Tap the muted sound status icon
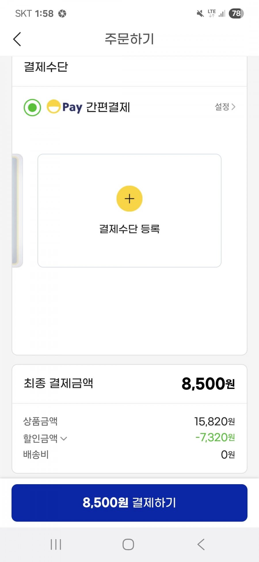This screenshot has height=562, width=259. (200, 14)
